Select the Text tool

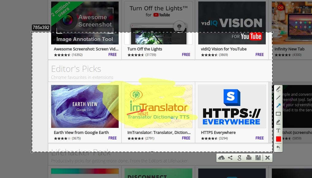tap(278, 131)
